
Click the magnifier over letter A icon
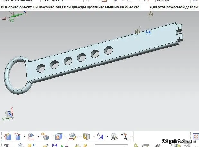point(114,136)
